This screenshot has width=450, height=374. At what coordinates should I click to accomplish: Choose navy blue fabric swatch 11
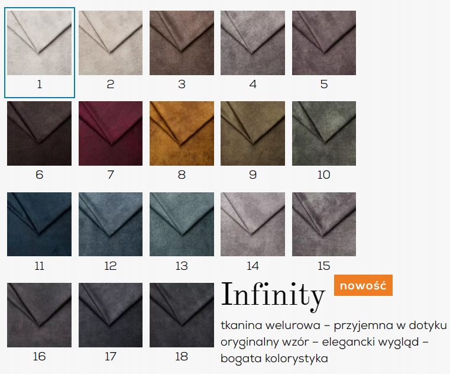pyautogui.click(x=39, y=224)
